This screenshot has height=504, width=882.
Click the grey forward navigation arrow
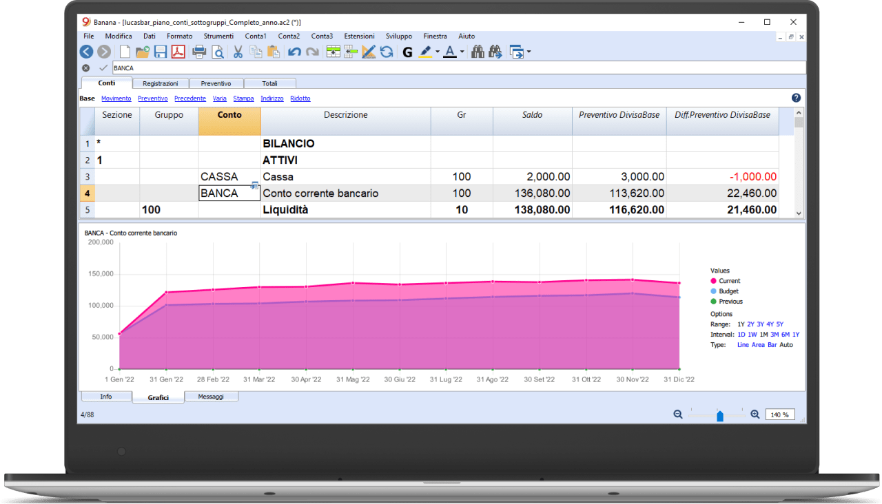104,52
